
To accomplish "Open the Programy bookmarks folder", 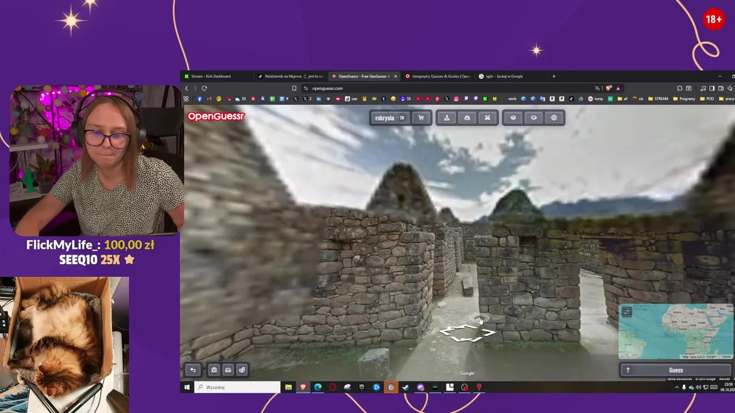I will click(684, 99).
